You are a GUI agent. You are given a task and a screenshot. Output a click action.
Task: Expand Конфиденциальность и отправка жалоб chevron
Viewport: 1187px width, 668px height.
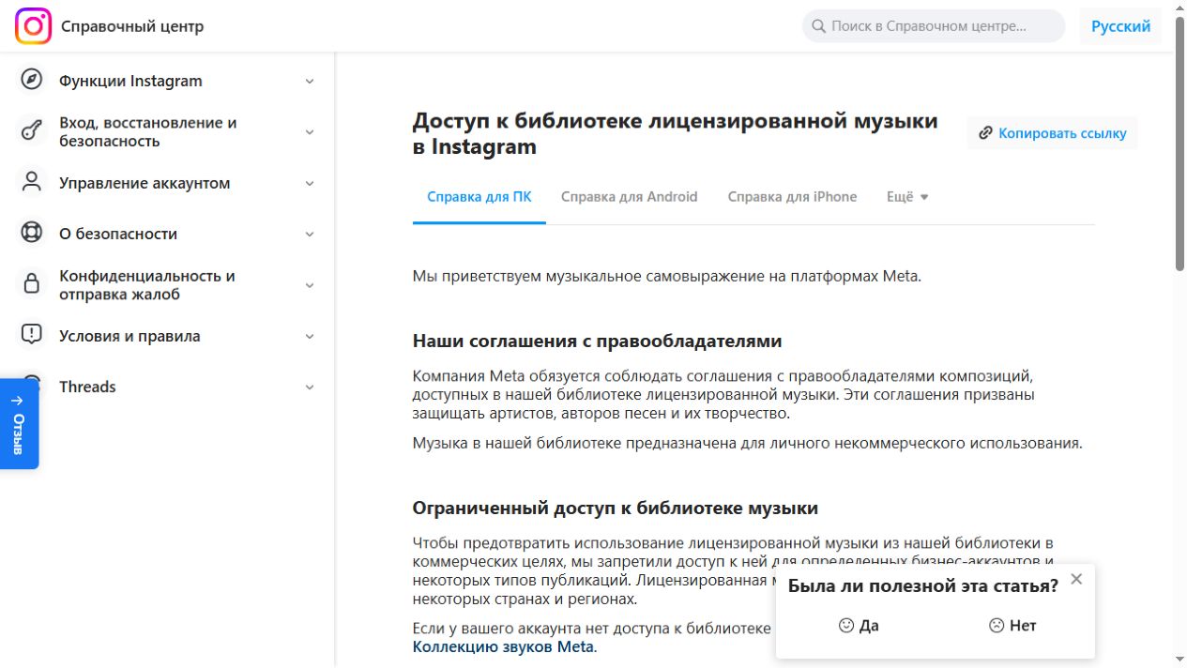(x=310, y=285)
